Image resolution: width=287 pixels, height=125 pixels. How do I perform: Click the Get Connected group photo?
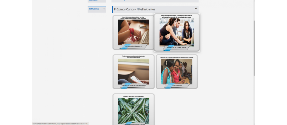tap(177, 71)
